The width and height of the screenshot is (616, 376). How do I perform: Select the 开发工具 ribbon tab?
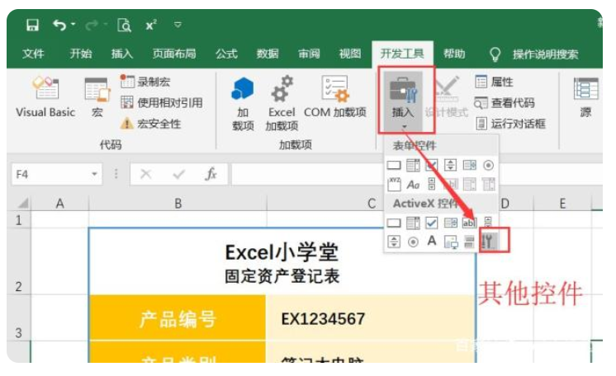click(x=402, y=54)
